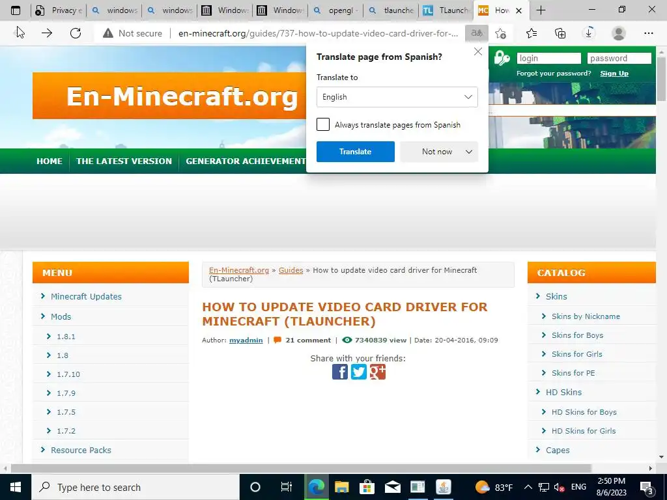This screenshot has height=500, width=667.
Task: Click the En-Minecraft.org orange logo banner
Action: pyautogui.click(x=169, y=96)
